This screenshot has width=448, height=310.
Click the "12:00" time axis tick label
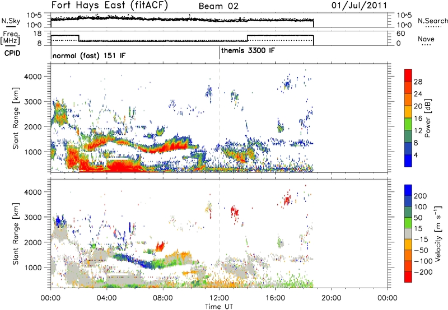click(219, 298)
